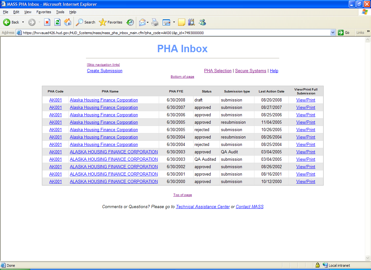This screenshot has width=371, height=270.
Task: Click the page icon in address bar
Action: (x=19, y=33)
